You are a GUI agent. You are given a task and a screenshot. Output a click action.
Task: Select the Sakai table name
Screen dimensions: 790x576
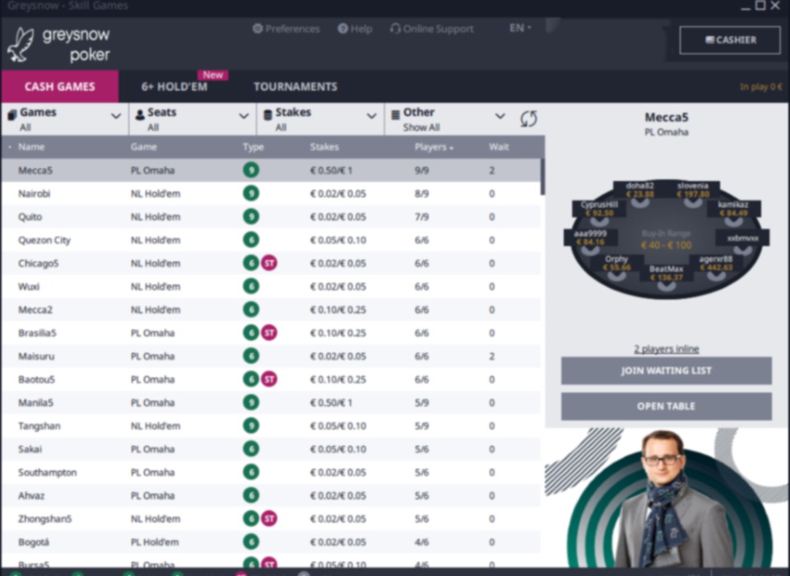point(30,449)
